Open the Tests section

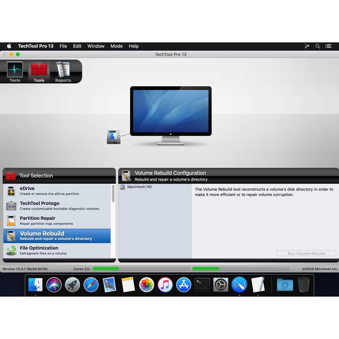pyautogui.click(x=15, y=72)
